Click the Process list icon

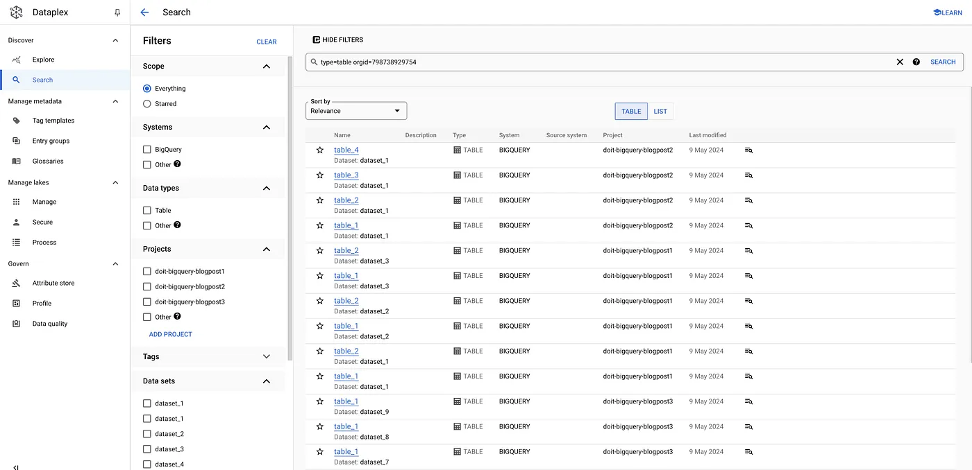pos(17,243)
